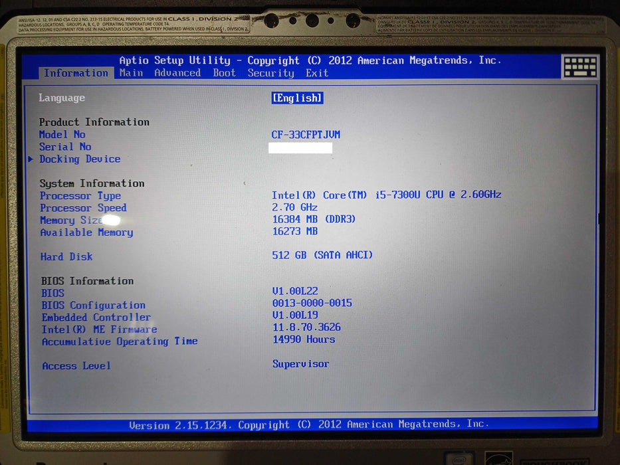Click the Access Level label
The width and height of the screenshot is (620, 465).
(x=76, y=366)
